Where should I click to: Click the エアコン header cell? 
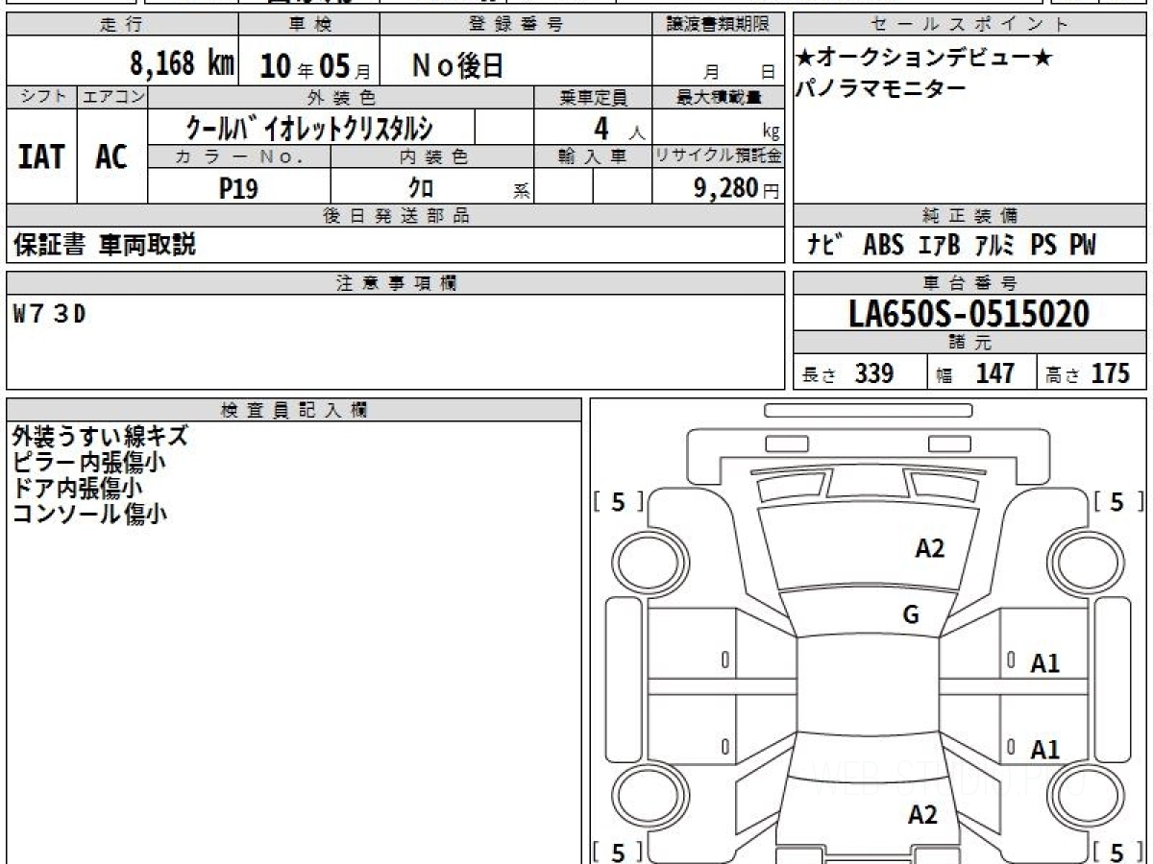coord(112,97)
